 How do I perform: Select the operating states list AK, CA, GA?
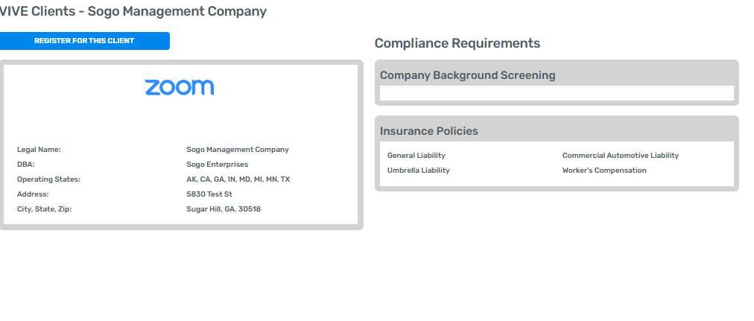238,179
